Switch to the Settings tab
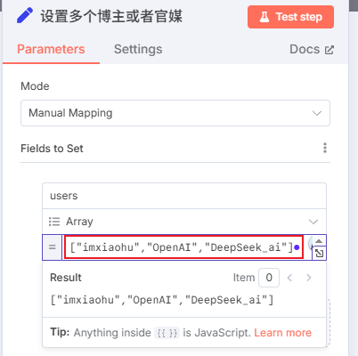This screenshot has width=358, height=356. click(x=138, y=49)
